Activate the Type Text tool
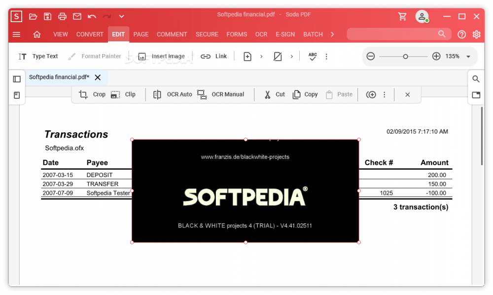 (x=38, y=57)
